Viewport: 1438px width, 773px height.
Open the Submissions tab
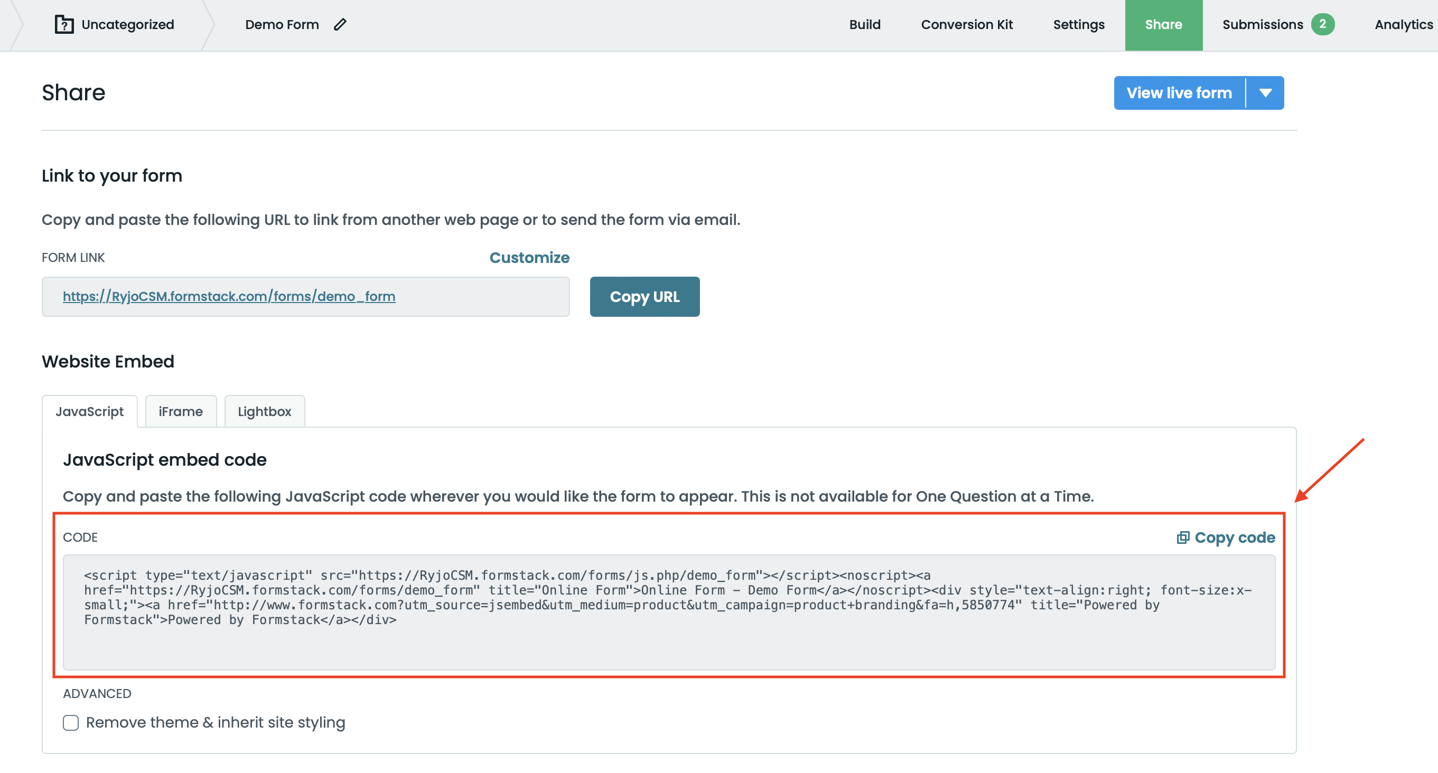coord(1262,25)
